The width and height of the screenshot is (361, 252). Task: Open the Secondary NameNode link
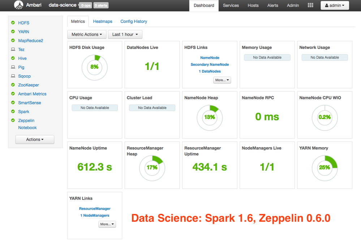(210, 64)
